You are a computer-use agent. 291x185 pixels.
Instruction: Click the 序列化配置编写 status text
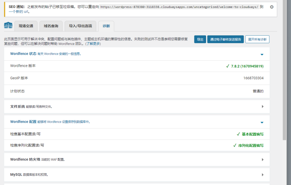251,146
